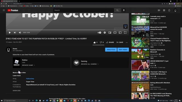This screenshot has width=182, height=102.
Task: Open the Gaming category icon
Action: click(x=76, y=63)
